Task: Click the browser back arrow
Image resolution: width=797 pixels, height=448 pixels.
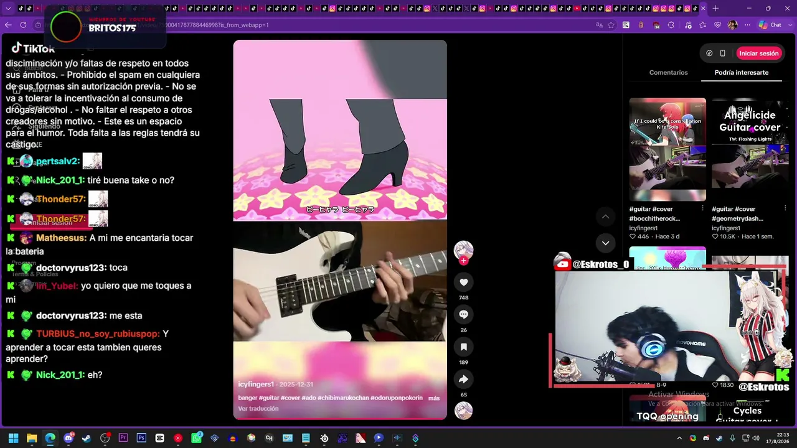Action: pos(8,25)
